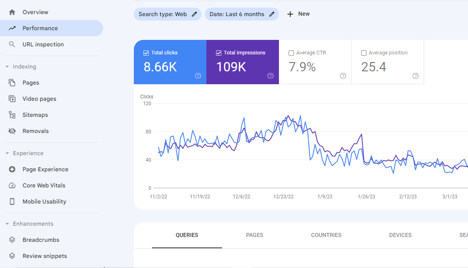Collapse the Enhancements section arrow
This screenshot has height=268, width=468.
[7, 224]
